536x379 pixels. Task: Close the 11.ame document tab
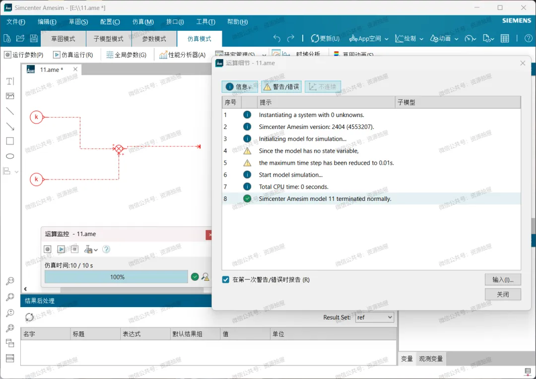click(75, 69)
